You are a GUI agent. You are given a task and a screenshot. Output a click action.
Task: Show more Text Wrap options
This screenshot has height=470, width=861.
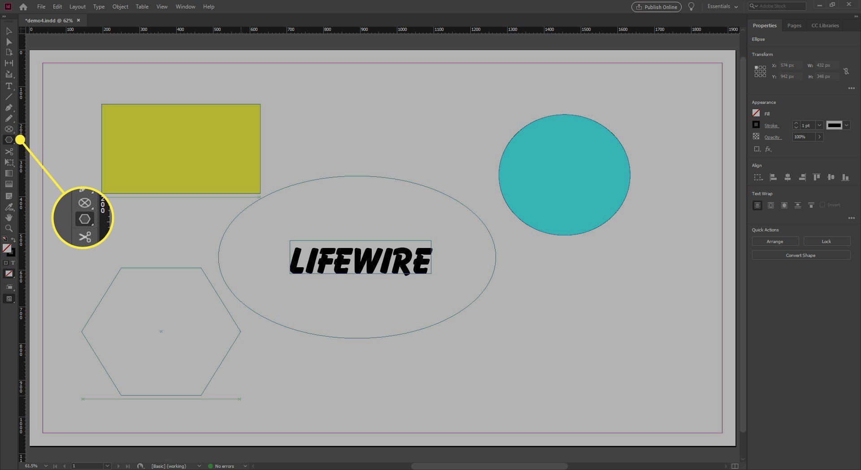click(x=851, y=218)
